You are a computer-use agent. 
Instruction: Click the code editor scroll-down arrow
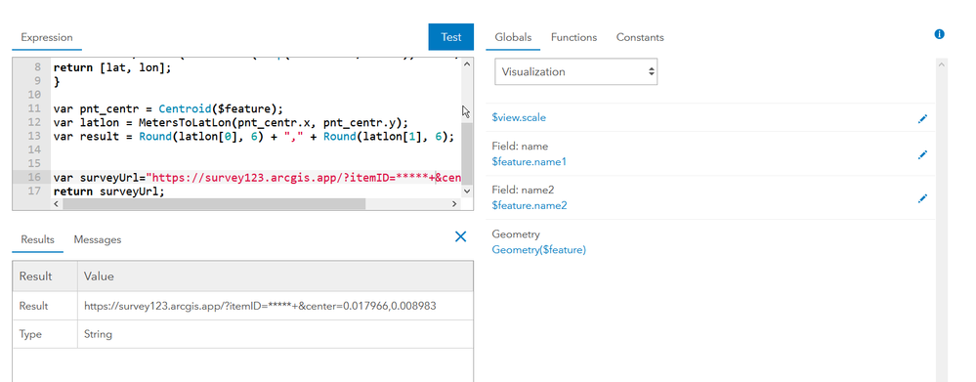(x=468, y=191)
